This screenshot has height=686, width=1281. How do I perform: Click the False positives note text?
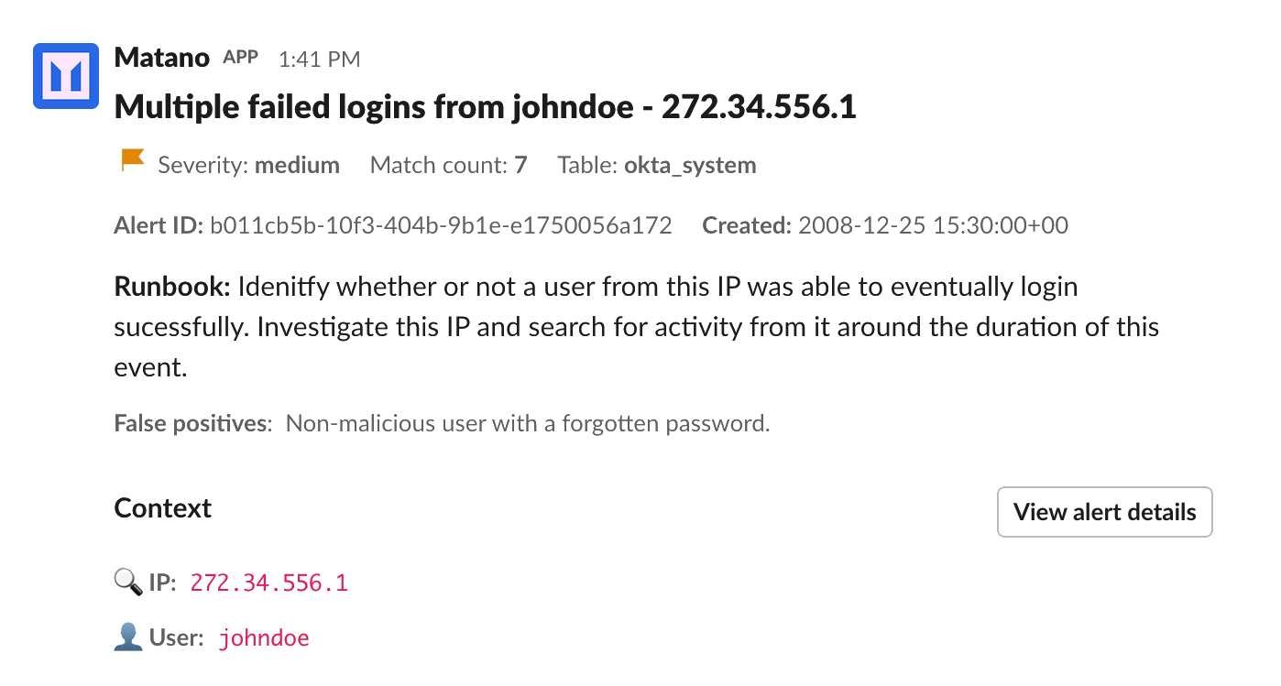tap(442, 423)
